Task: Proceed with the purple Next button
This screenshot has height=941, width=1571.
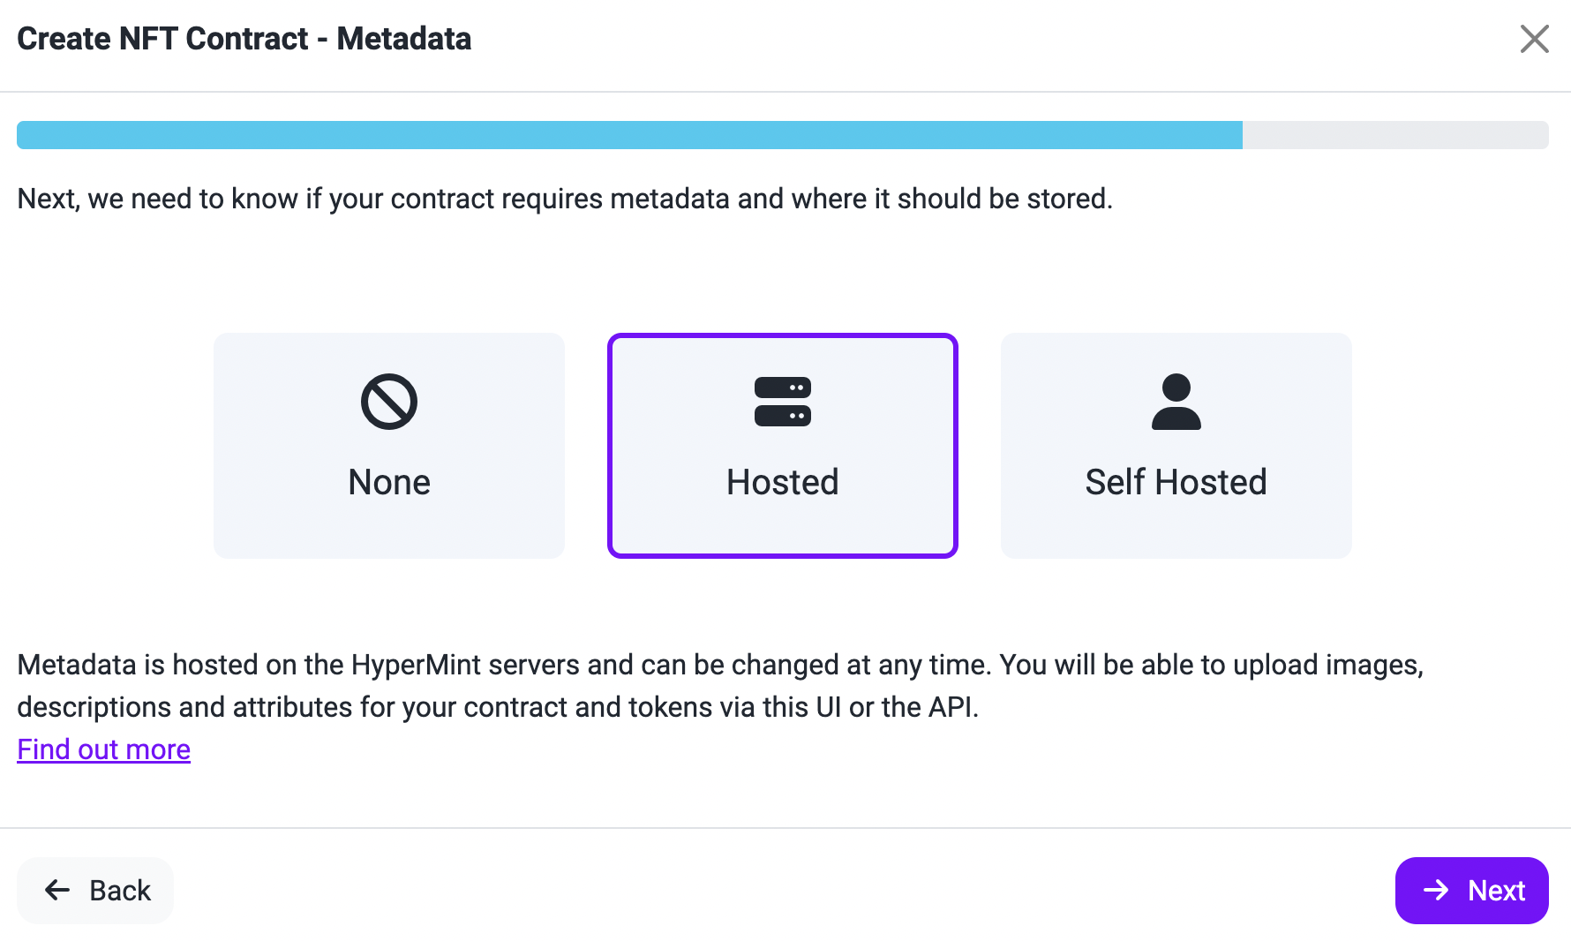Action: (1471, 890)
